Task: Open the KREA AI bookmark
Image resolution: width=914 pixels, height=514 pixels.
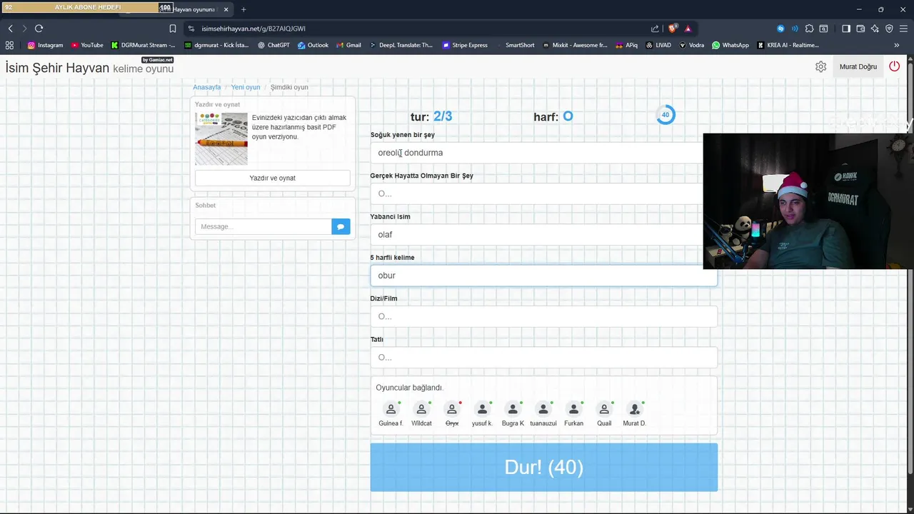Action: coord(788,45)
